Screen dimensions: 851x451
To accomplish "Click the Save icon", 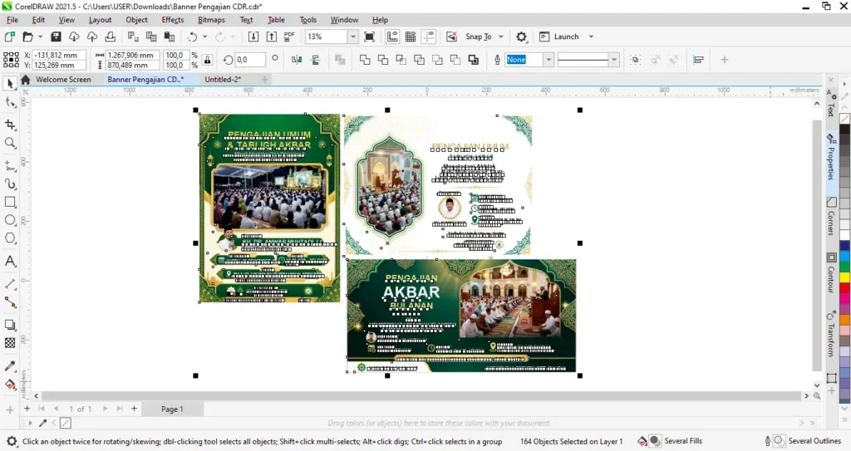I will tap(56, 37).
